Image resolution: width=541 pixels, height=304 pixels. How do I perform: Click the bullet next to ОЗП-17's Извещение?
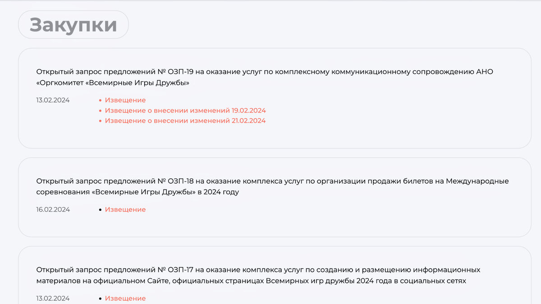100,298
